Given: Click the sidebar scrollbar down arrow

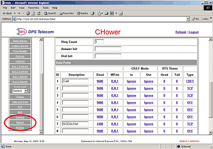Looking at the screenshot, I should pos(41,132).
